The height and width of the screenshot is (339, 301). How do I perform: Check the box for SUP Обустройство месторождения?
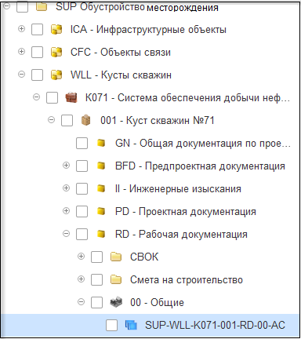click(x=22, y=6)
